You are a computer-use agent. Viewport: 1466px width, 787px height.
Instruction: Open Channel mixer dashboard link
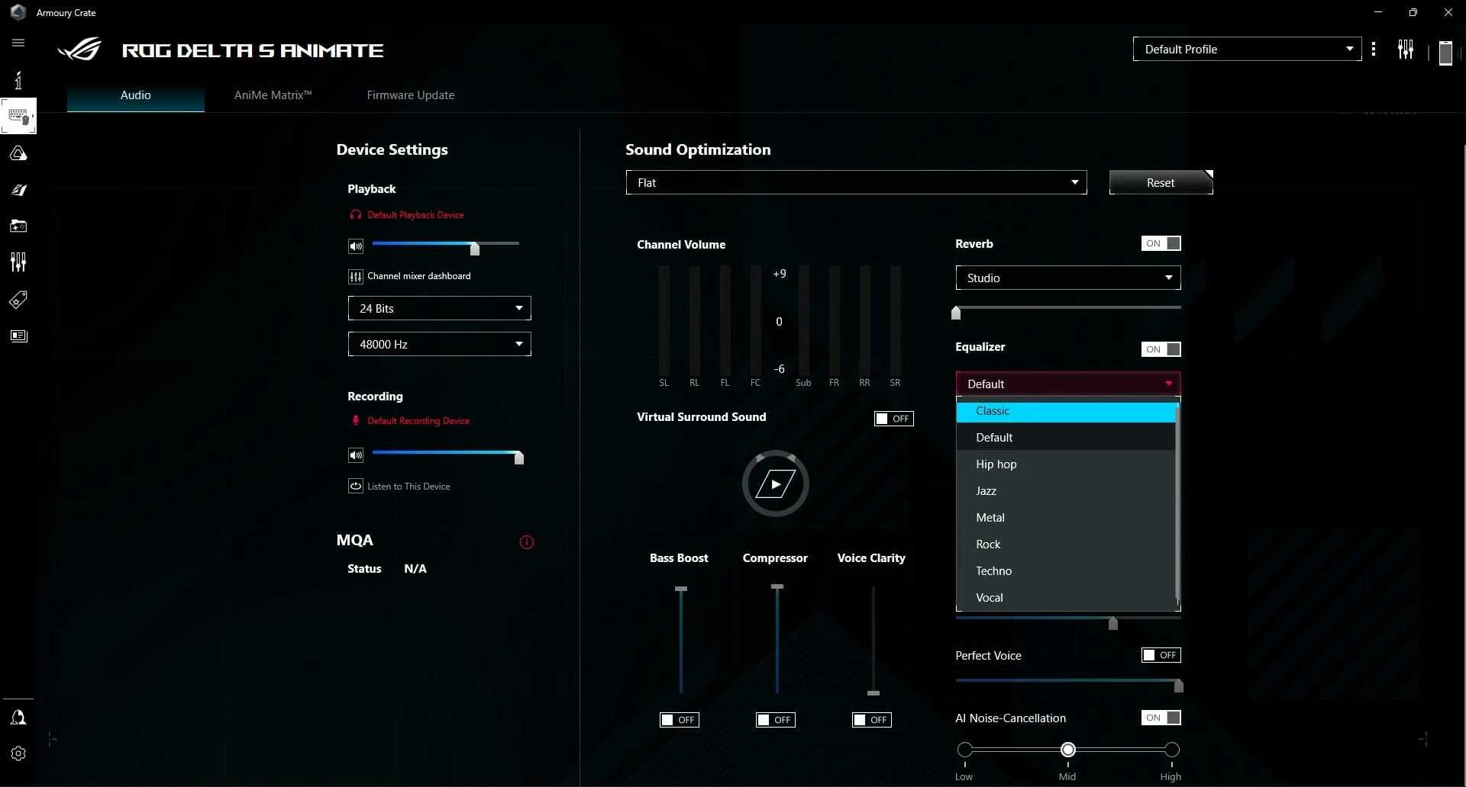(418, 276)
